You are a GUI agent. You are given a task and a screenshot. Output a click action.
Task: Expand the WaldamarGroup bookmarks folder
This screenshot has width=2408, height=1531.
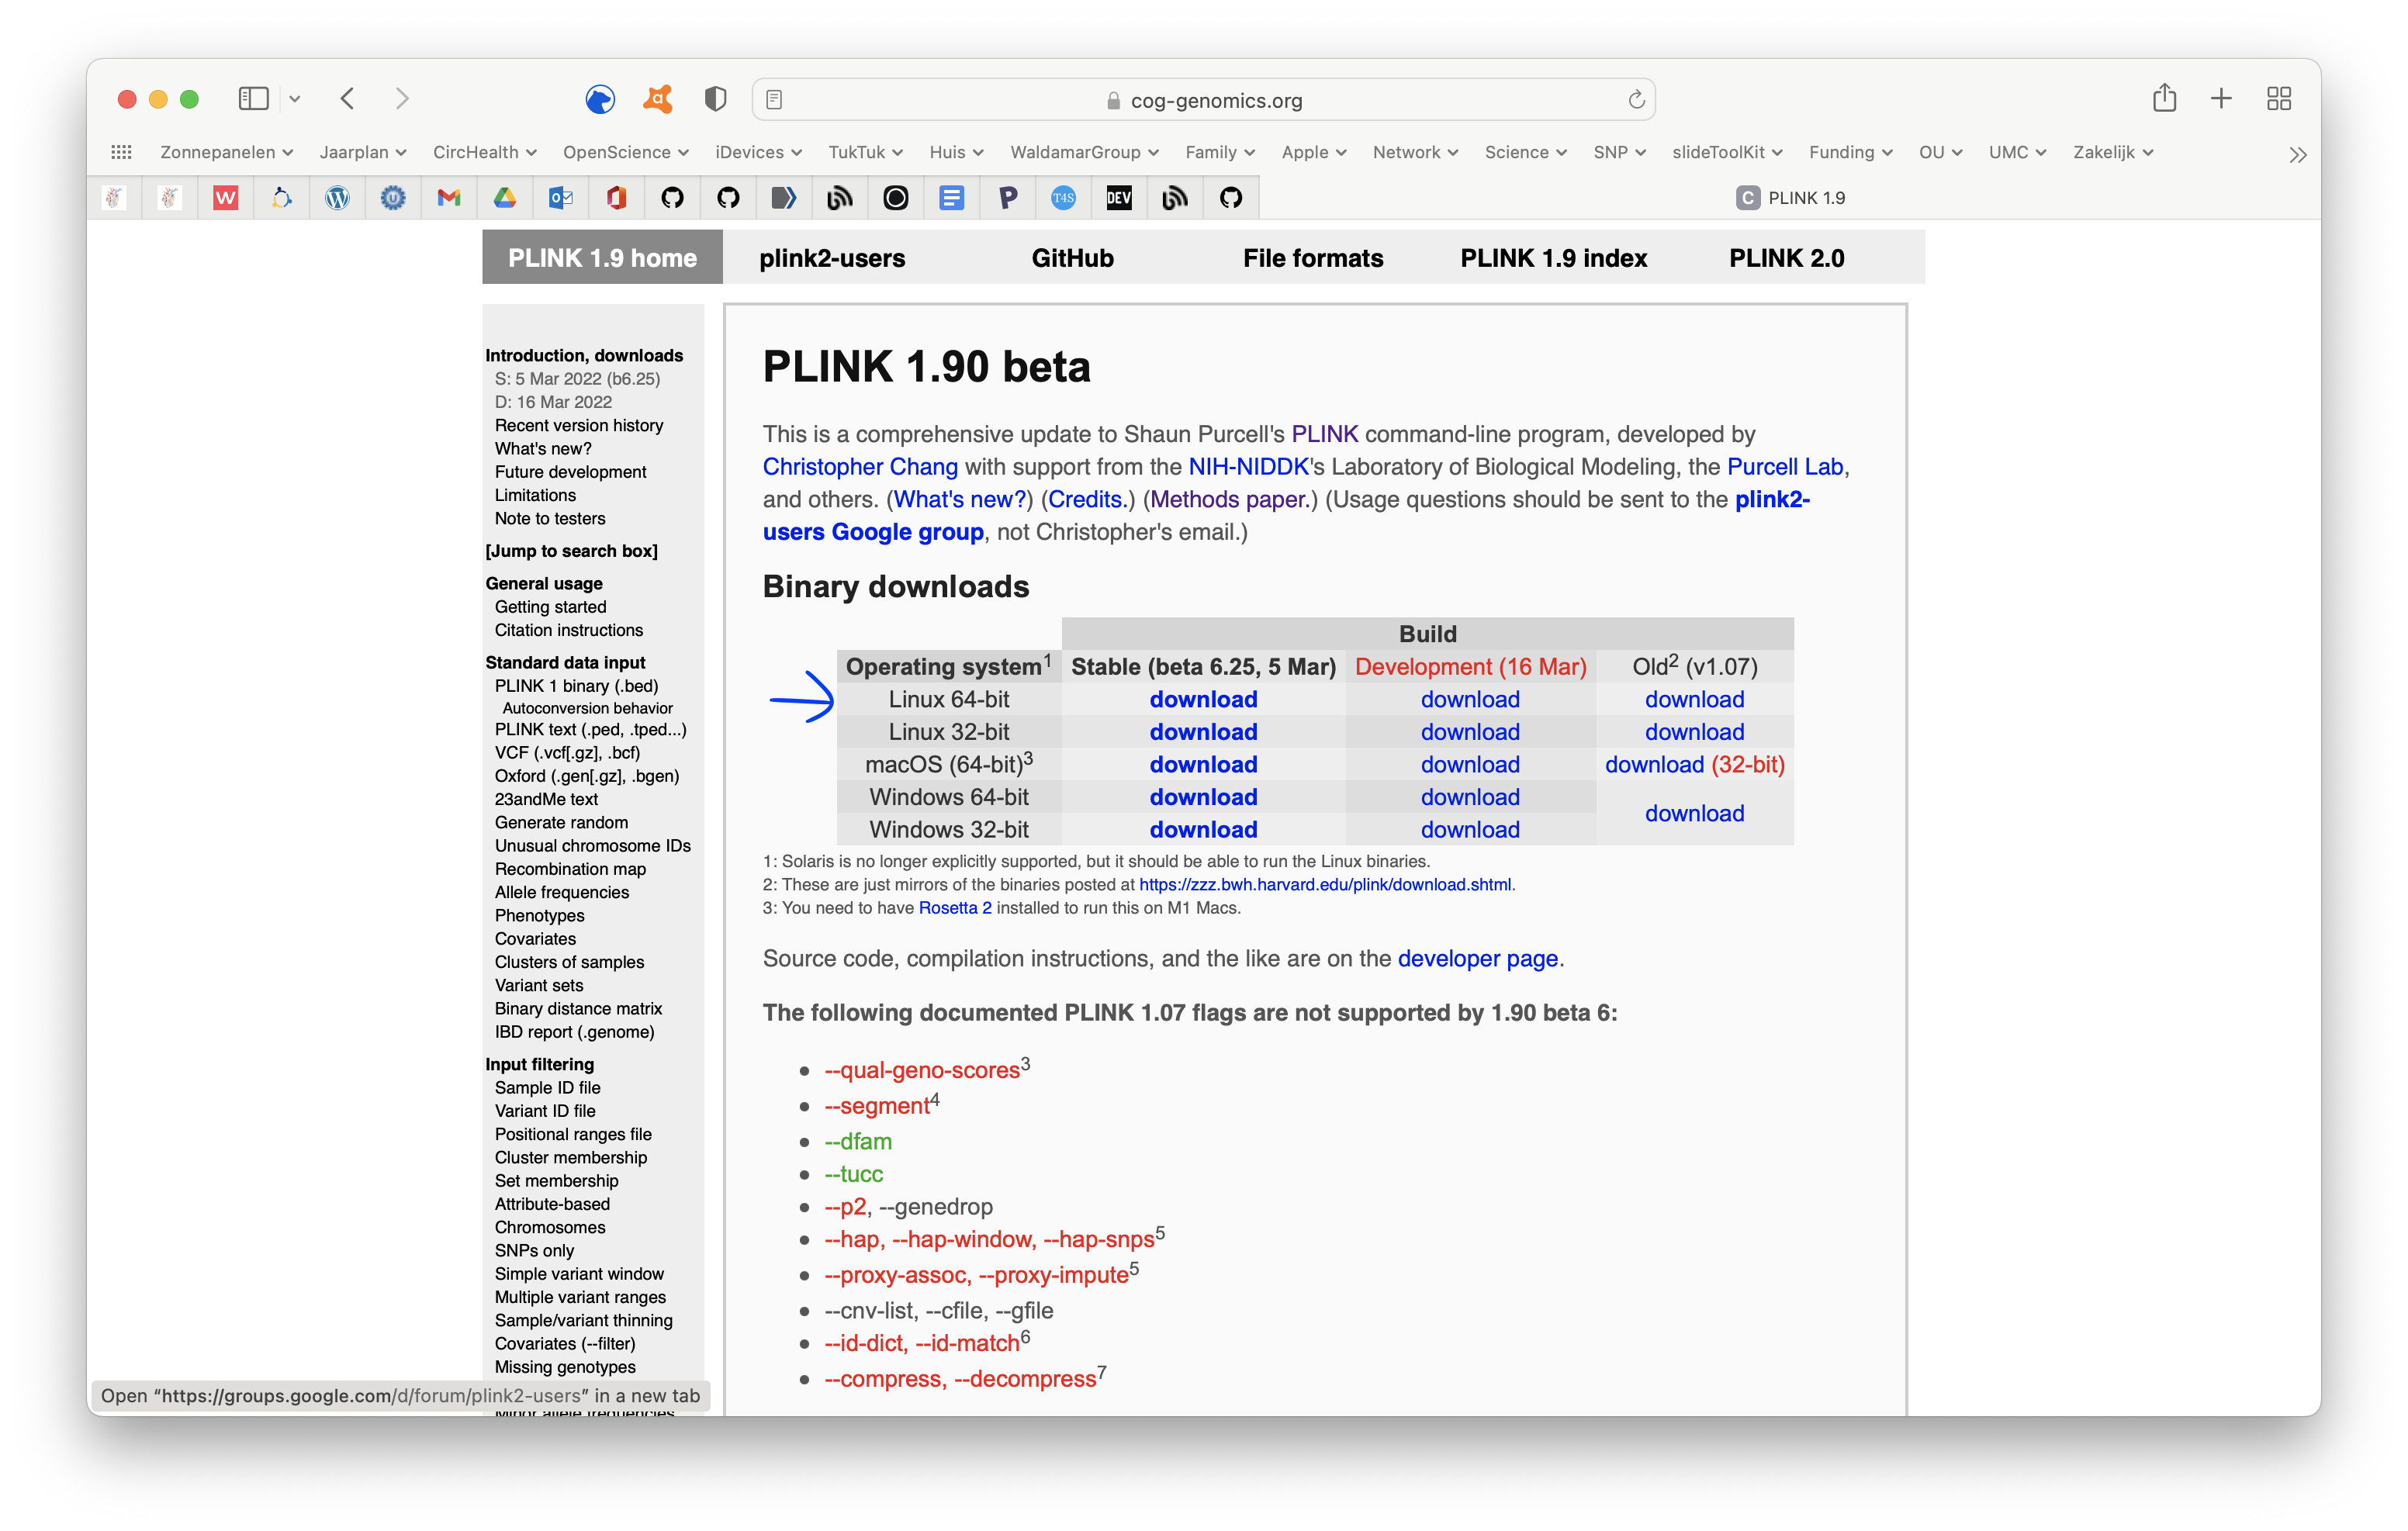coord(1085,152)
